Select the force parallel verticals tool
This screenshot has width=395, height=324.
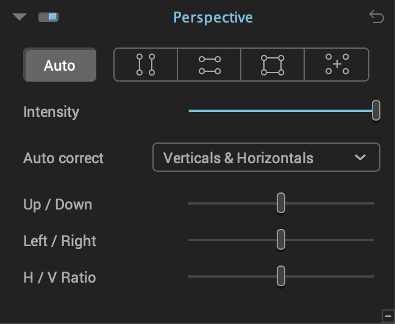pos(146,65)
